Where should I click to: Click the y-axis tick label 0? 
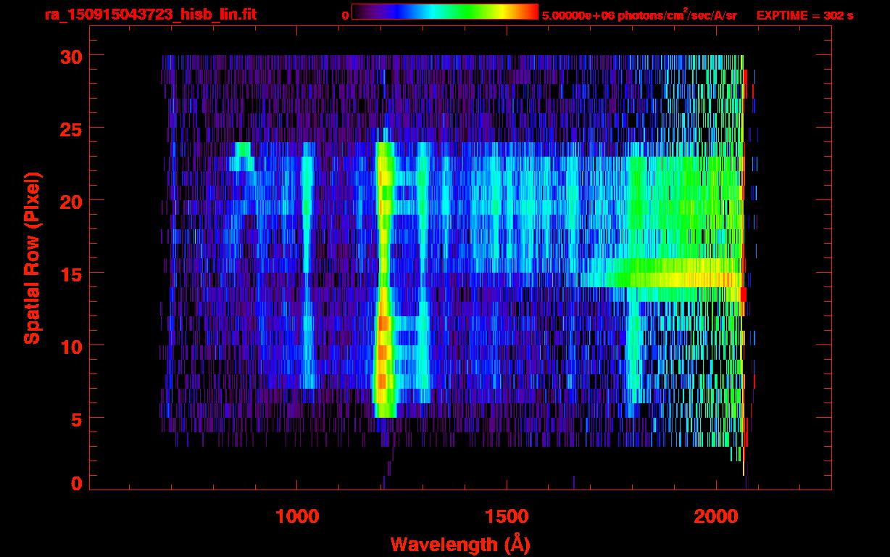click(x=76, y=484)
